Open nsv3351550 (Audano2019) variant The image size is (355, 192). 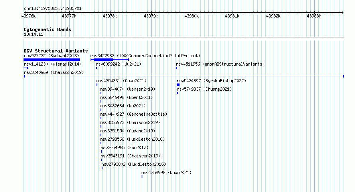128,131
